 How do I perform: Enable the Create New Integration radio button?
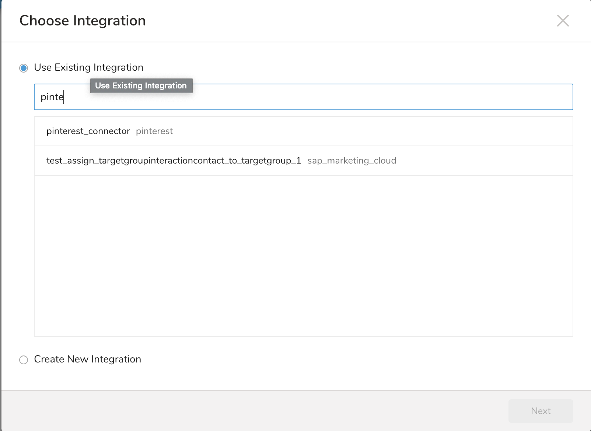pos(24,360)
